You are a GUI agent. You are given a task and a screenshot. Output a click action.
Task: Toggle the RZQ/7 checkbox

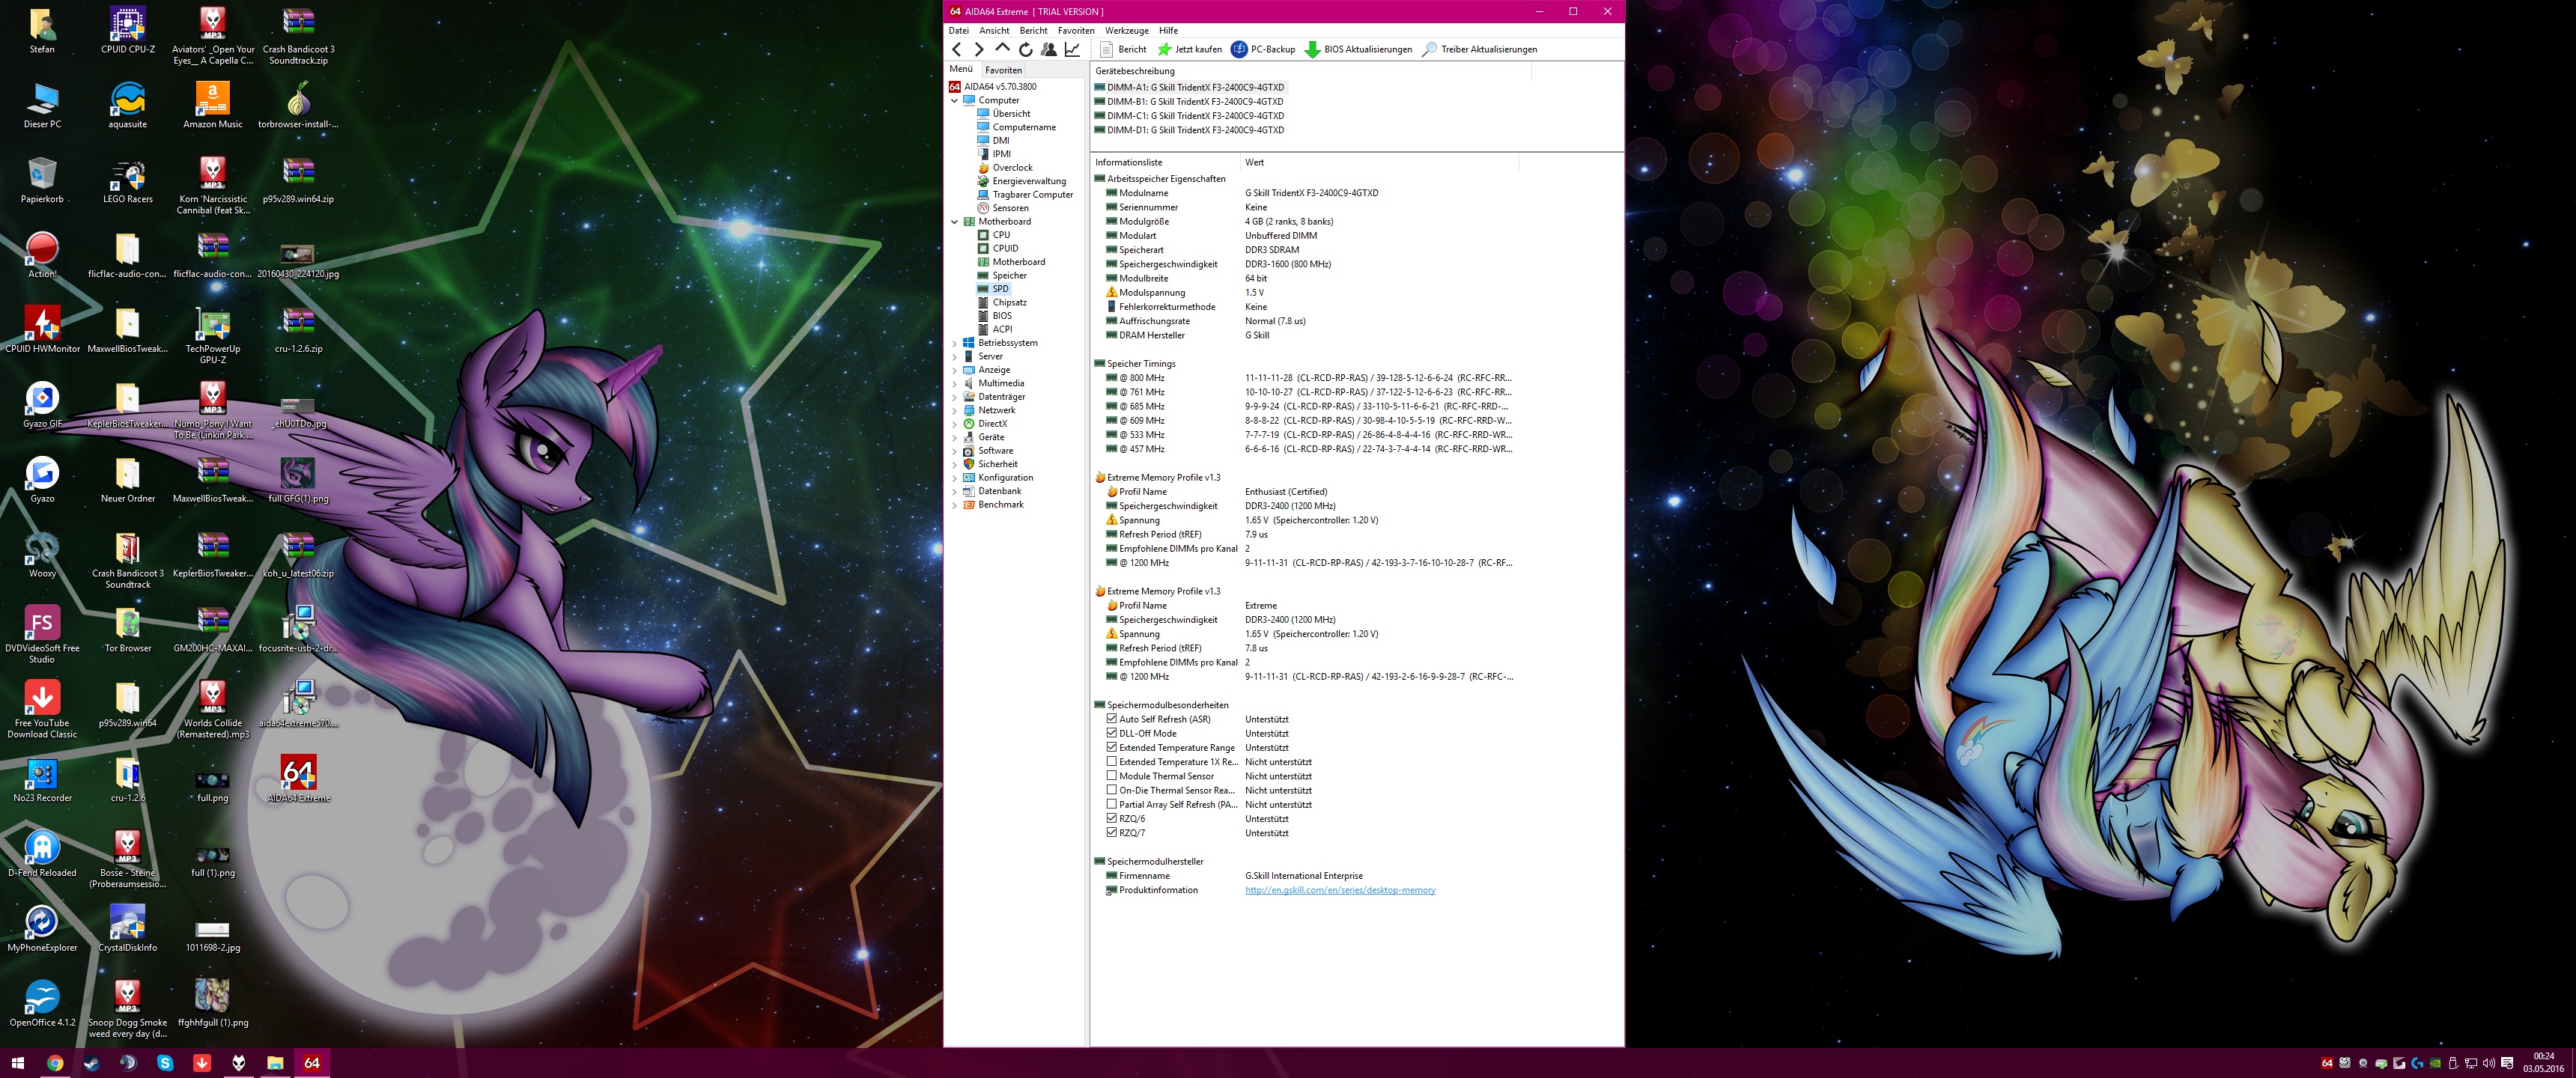pos(1111,833)
